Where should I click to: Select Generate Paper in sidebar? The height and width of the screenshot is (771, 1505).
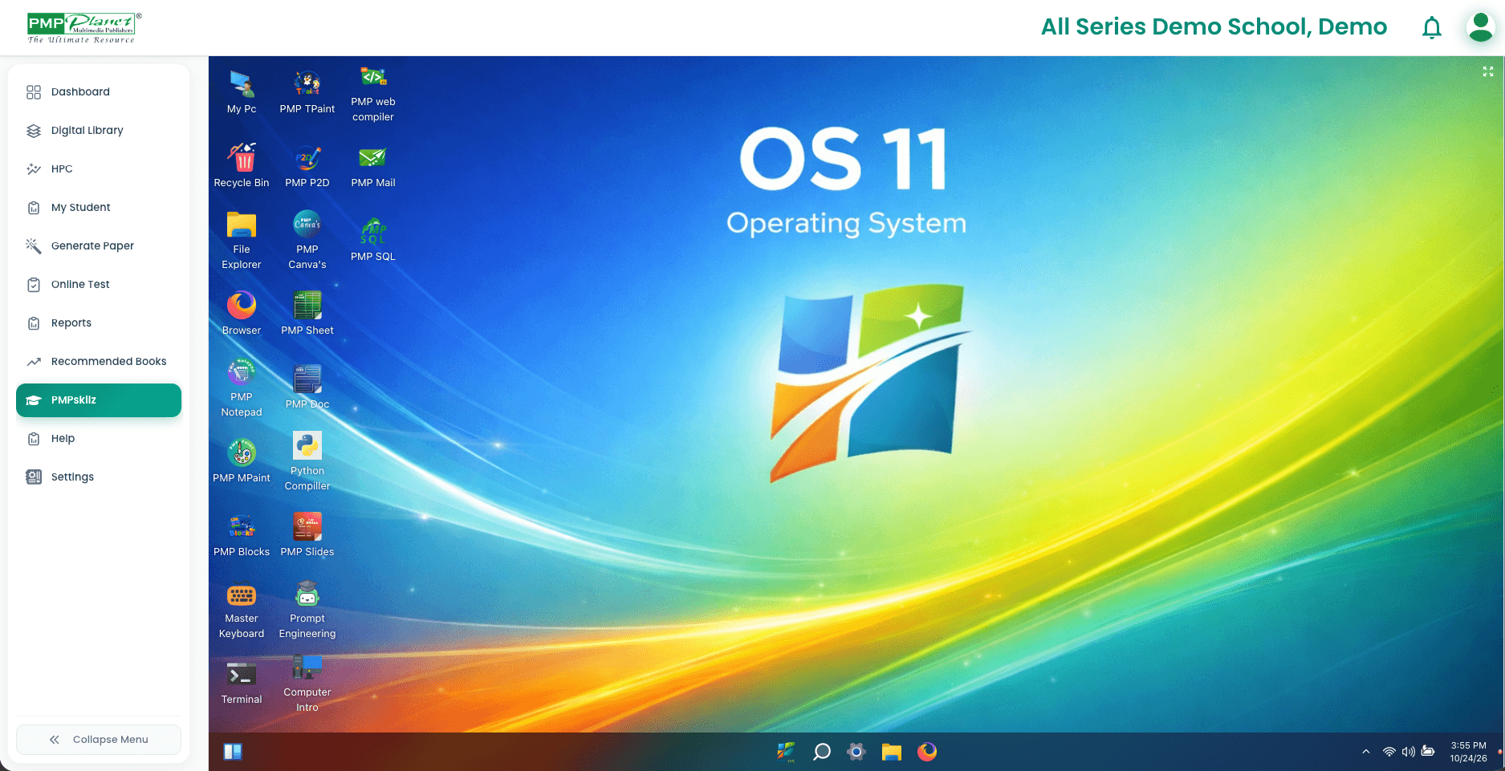[99, 246]
